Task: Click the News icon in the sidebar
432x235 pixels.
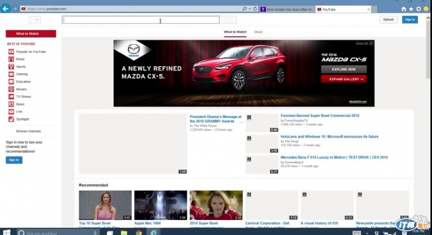Action: click(x=11, y=104)
